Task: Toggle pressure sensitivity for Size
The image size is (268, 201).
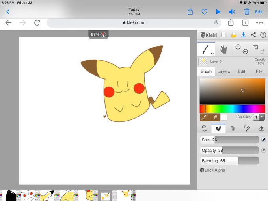Action: [263, 140]
